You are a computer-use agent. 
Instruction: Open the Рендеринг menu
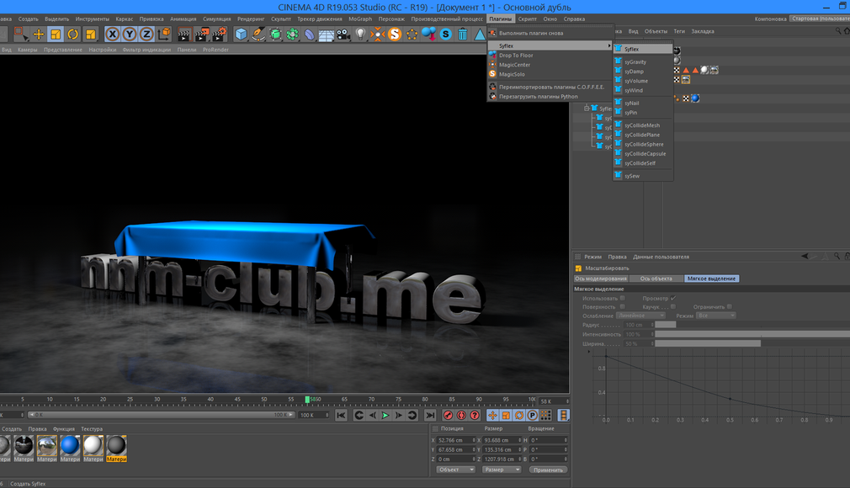point(251,19)
